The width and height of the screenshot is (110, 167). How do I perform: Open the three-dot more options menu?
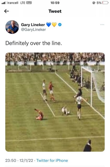pos(102,25)
